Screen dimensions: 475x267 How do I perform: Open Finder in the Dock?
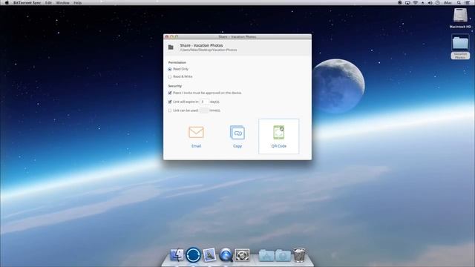(x=177, y=255)
